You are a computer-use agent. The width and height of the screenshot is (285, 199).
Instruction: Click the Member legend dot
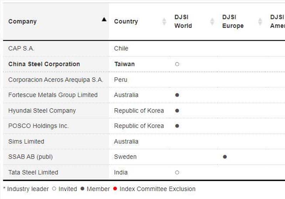[x=82, y=189]
